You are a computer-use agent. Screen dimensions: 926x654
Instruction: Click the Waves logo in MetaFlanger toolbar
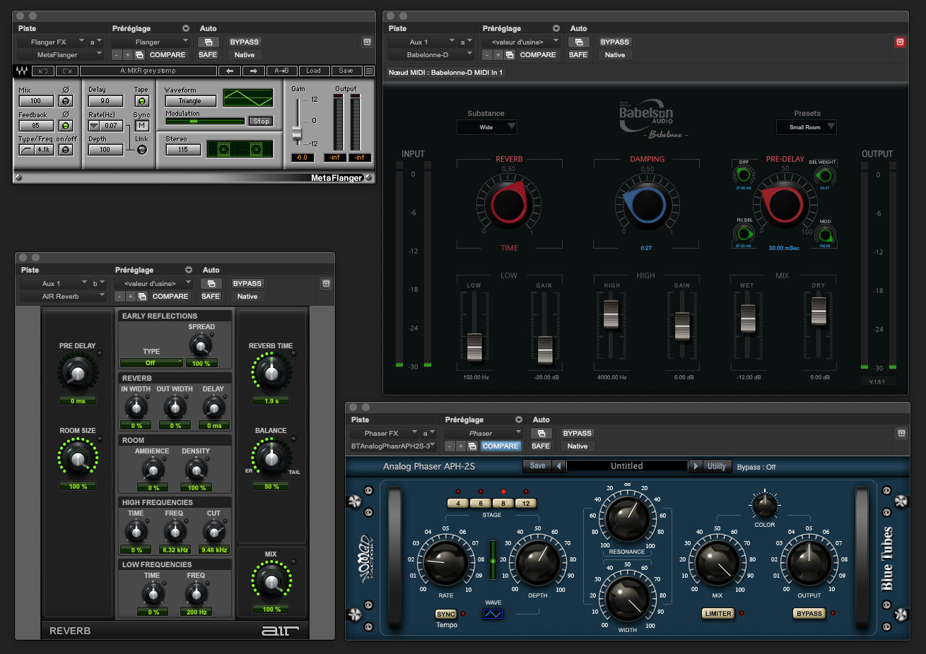[22, 71]
